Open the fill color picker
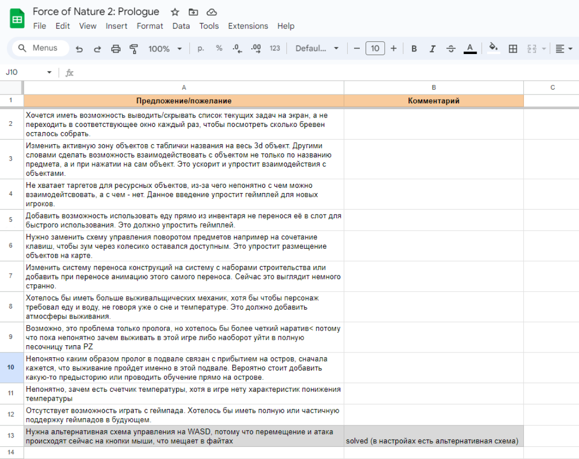579x459 pixels. (x=493, y=48)
